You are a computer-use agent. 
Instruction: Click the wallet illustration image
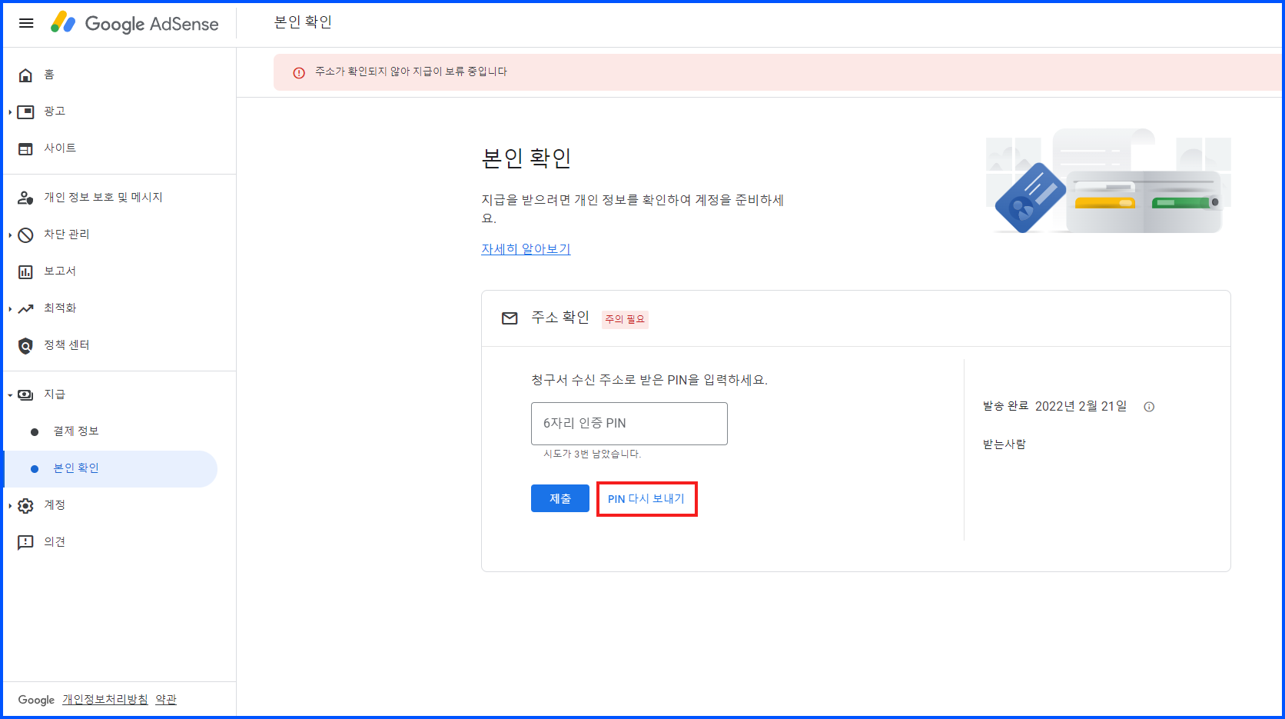point(1108,181)
